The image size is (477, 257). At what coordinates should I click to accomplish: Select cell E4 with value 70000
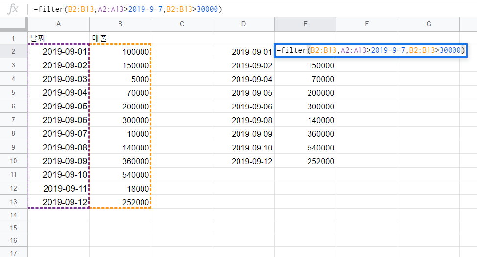[306, 79]
